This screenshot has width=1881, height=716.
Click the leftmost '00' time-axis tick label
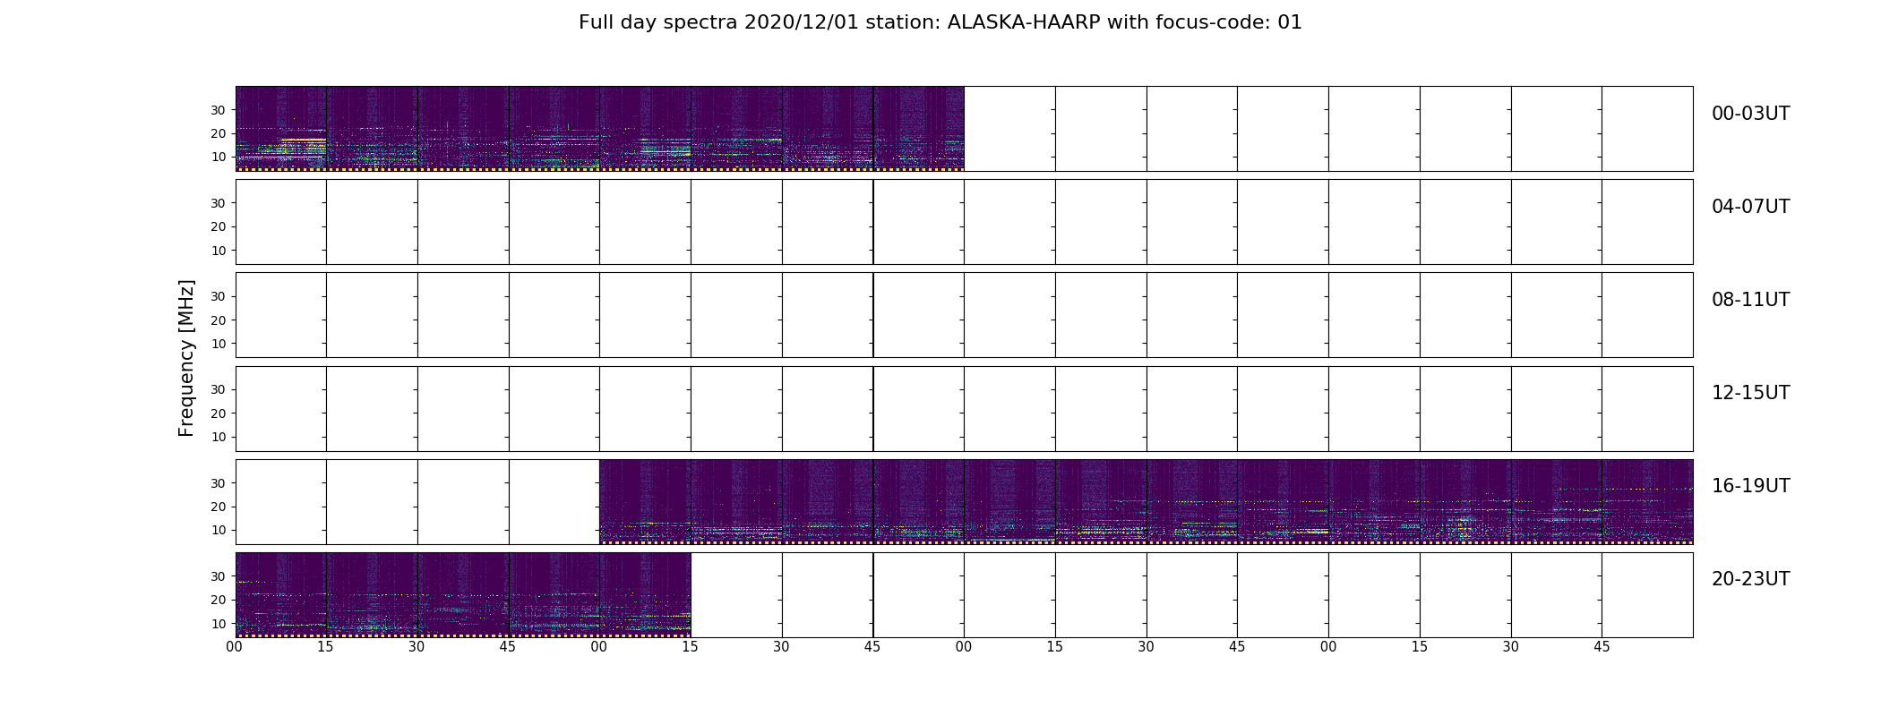pos(235,647)
